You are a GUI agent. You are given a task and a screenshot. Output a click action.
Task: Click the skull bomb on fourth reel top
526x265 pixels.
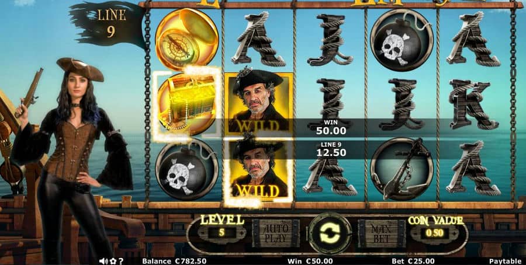(x=402, y=40)
